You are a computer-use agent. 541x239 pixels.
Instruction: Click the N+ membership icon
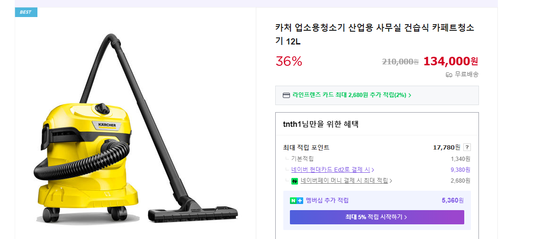(x=296, y=201)
